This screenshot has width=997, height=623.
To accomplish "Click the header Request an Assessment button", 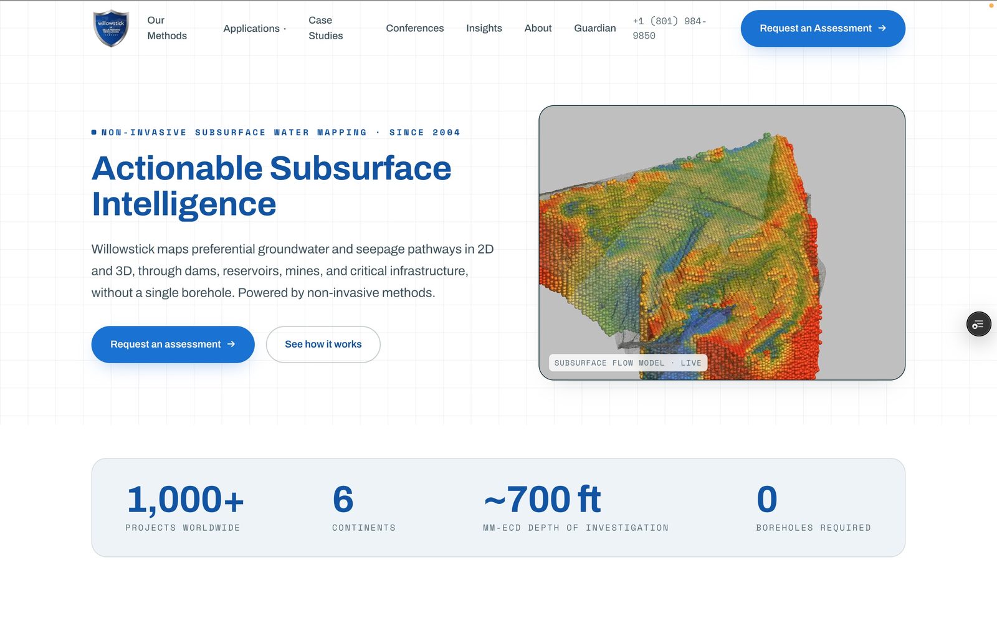I will [x=823, y=28].
